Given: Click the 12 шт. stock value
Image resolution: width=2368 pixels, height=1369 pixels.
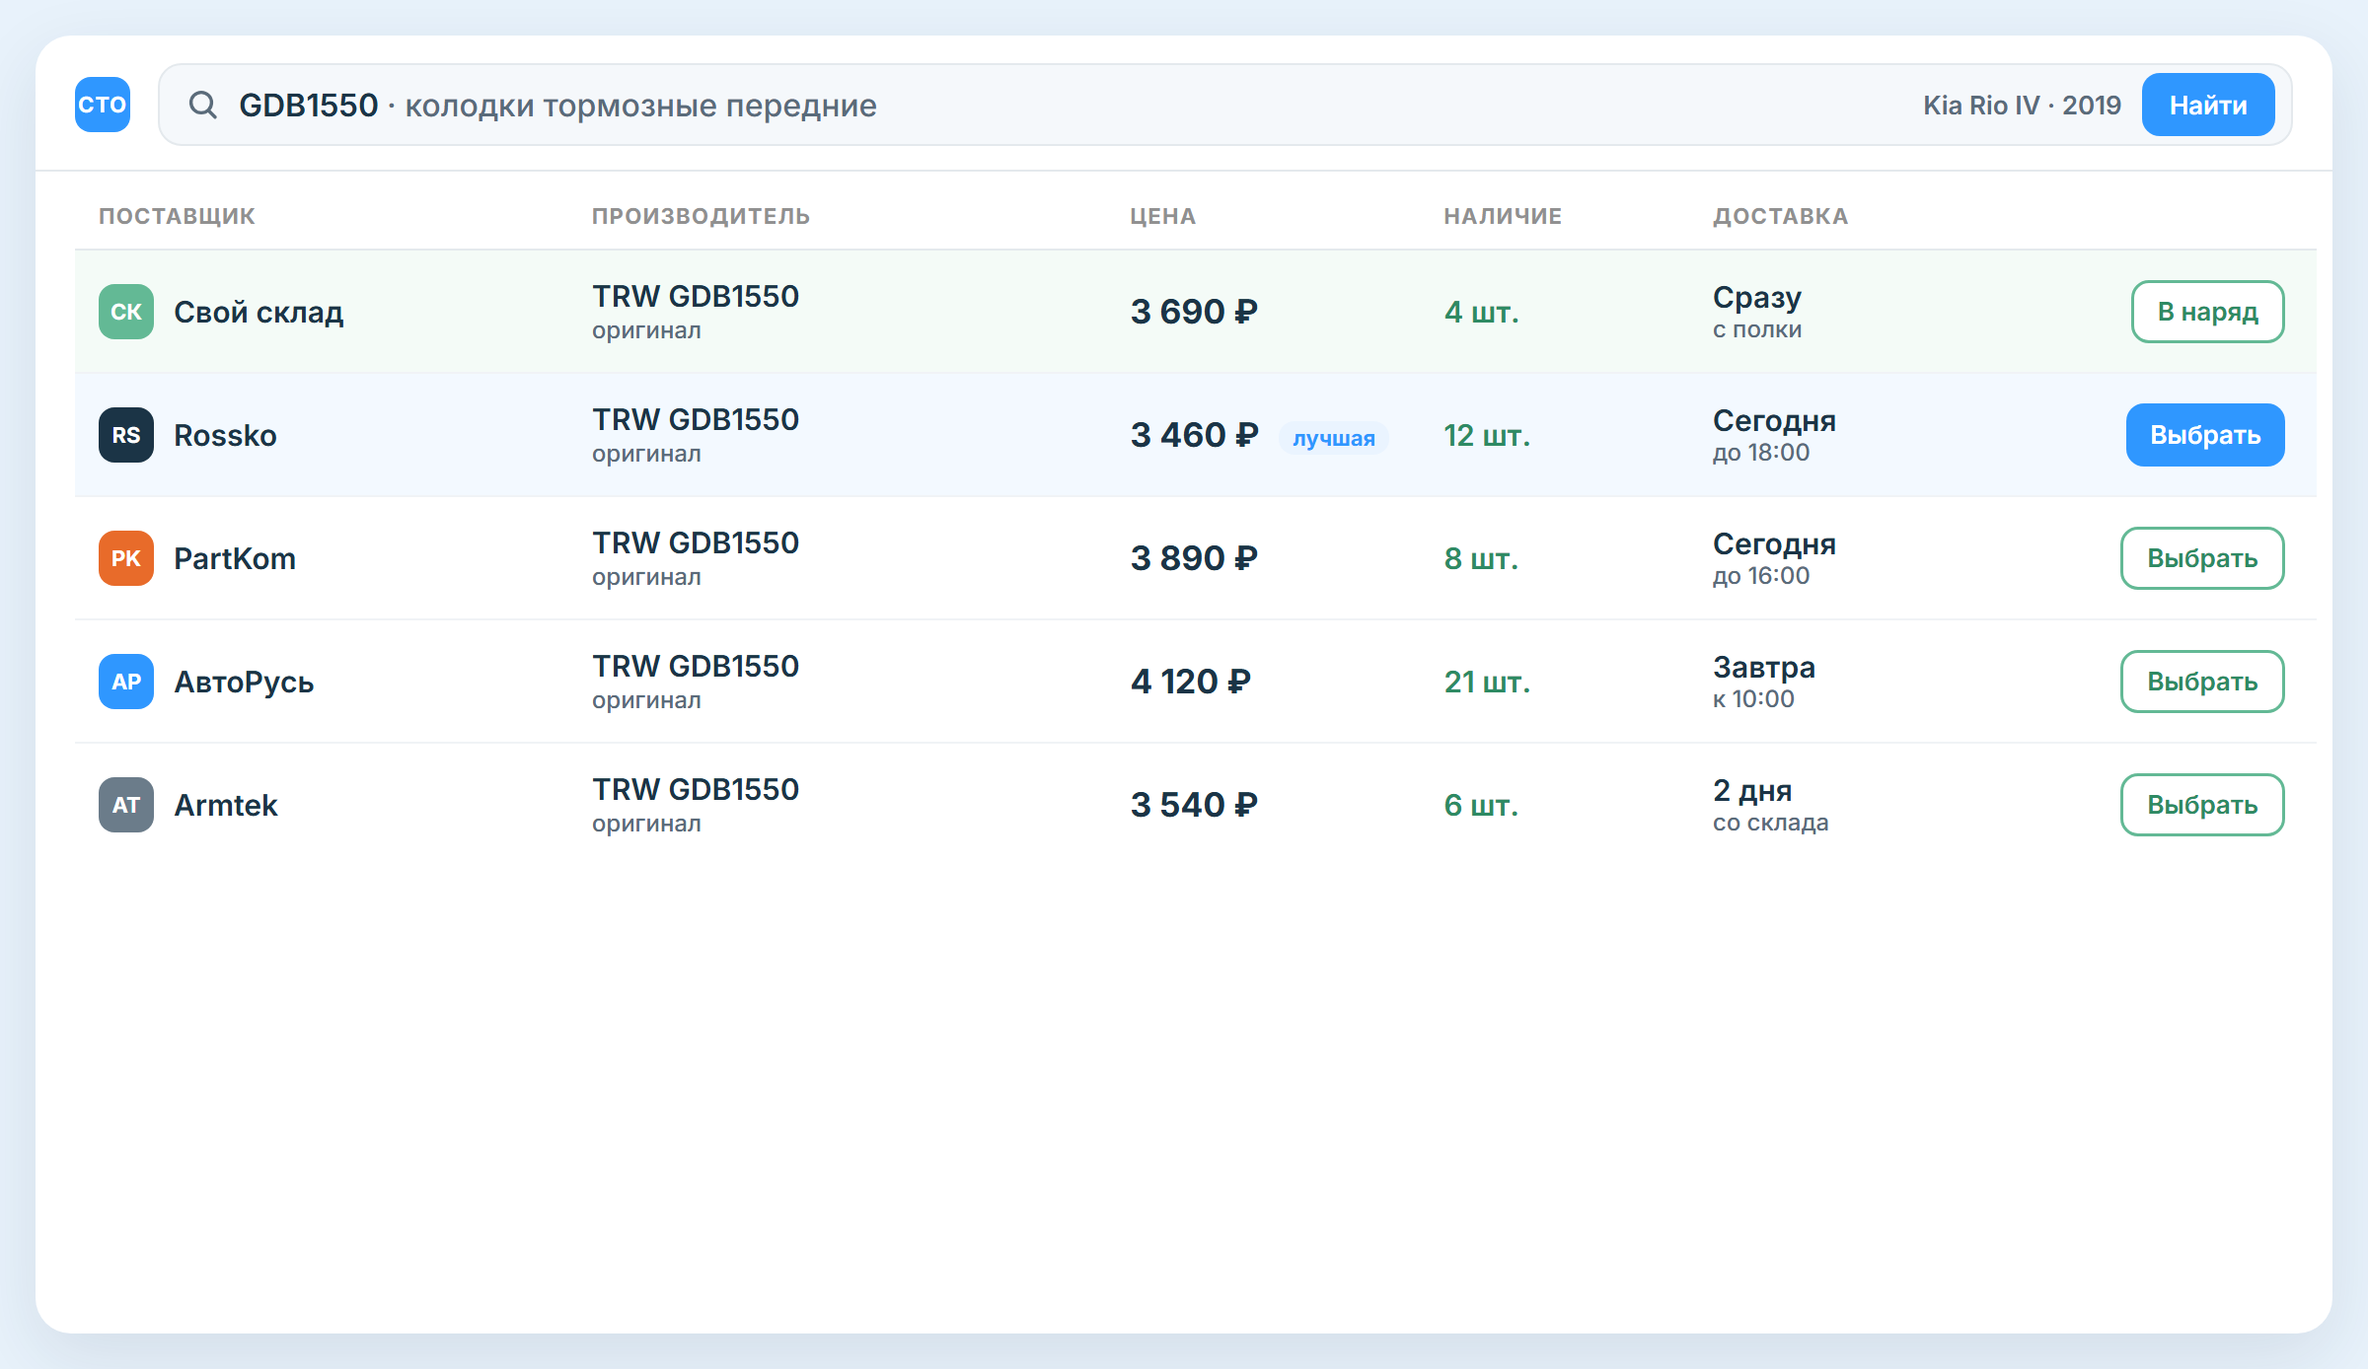Looking at the screenshot, I should [x=1487, y=435].
